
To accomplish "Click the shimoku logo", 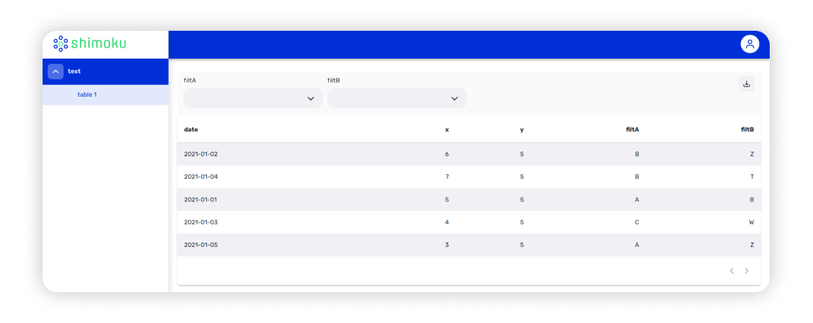I will pyautogui.click(x=90, y=43).
